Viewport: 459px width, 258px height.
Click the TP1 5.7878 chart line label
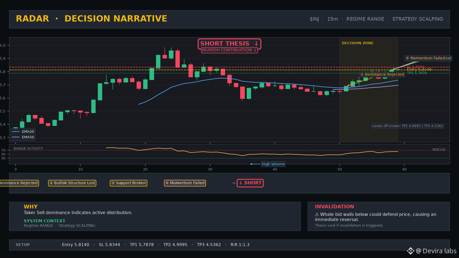tap(417, 73)
